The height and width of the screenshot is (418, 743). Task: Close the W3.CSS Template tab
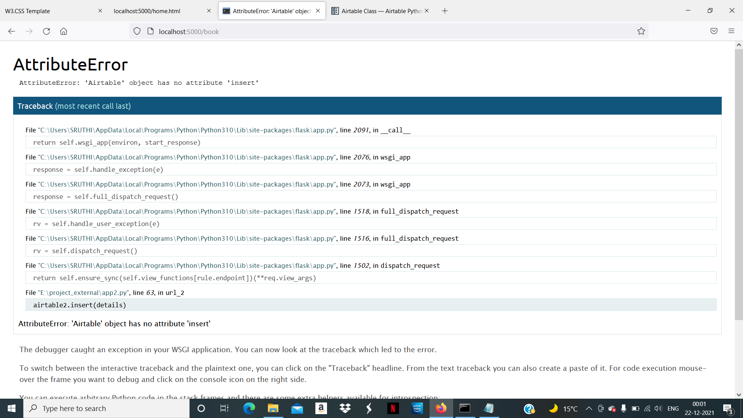click(100, 11)
